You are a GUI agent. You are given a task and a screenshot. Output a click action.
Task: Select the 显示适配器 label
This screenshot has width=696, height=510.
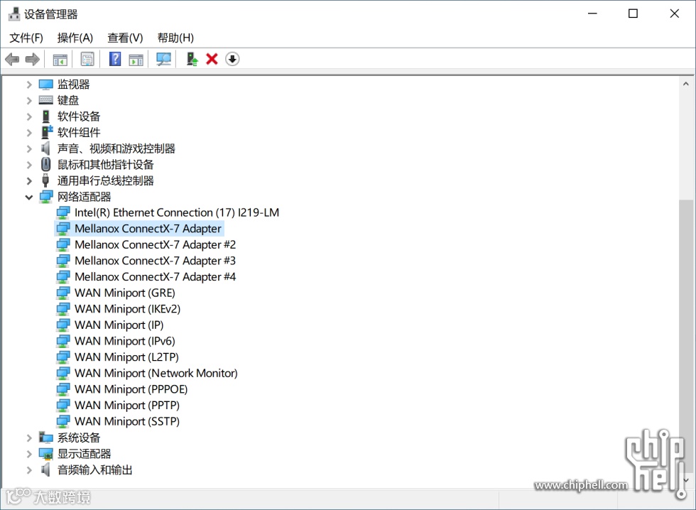[x=84, y=454]
